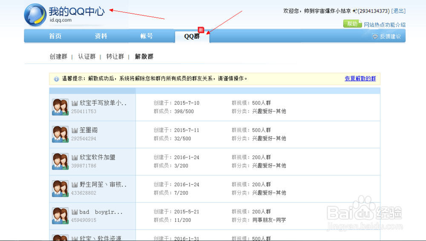Open the 帐号 tab
The height and width of the screenshot is (241, 426).
click(x=147, y=36)
